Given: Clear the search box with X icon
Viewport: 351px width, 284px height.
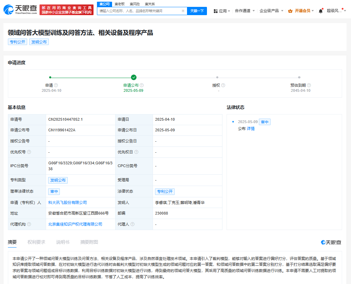Looking at the screenshot, I should [183, 11].
